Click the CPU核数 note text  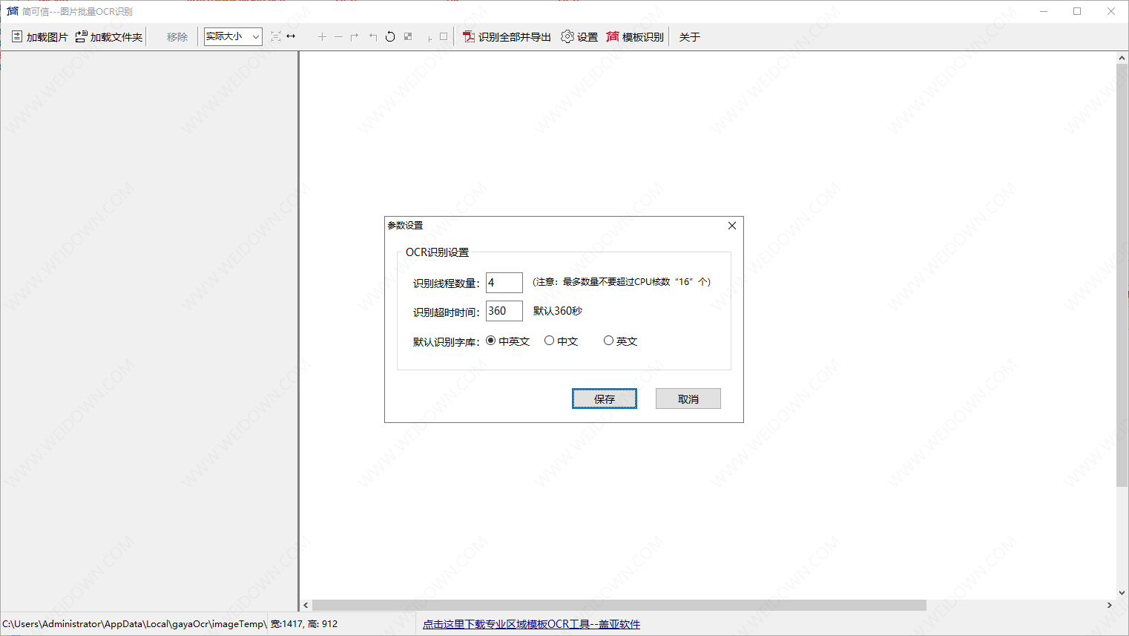point(622,282)
